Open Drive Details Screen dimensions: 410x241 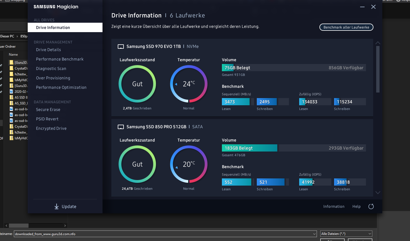48,50
